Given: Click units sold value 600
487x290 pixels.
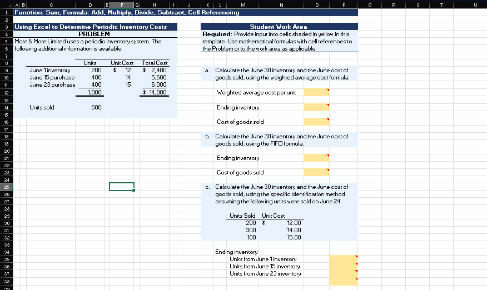Looking at the screenshot, I should [x=96, y=107].
